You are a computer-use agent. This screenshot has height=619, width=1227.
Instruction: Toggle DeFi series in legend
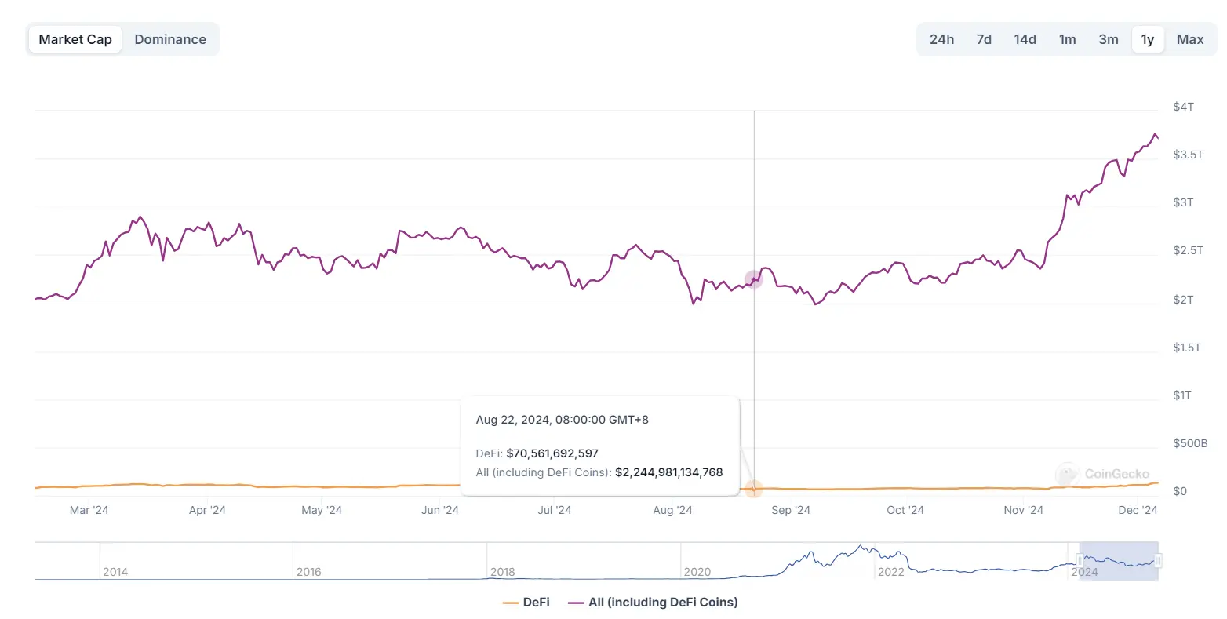pyautogui.click(x=526, y=603)
